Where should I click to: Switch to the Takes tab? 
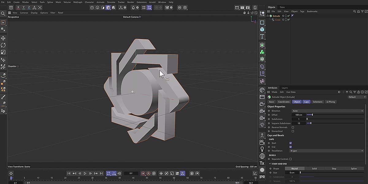(x=282, y=7)
